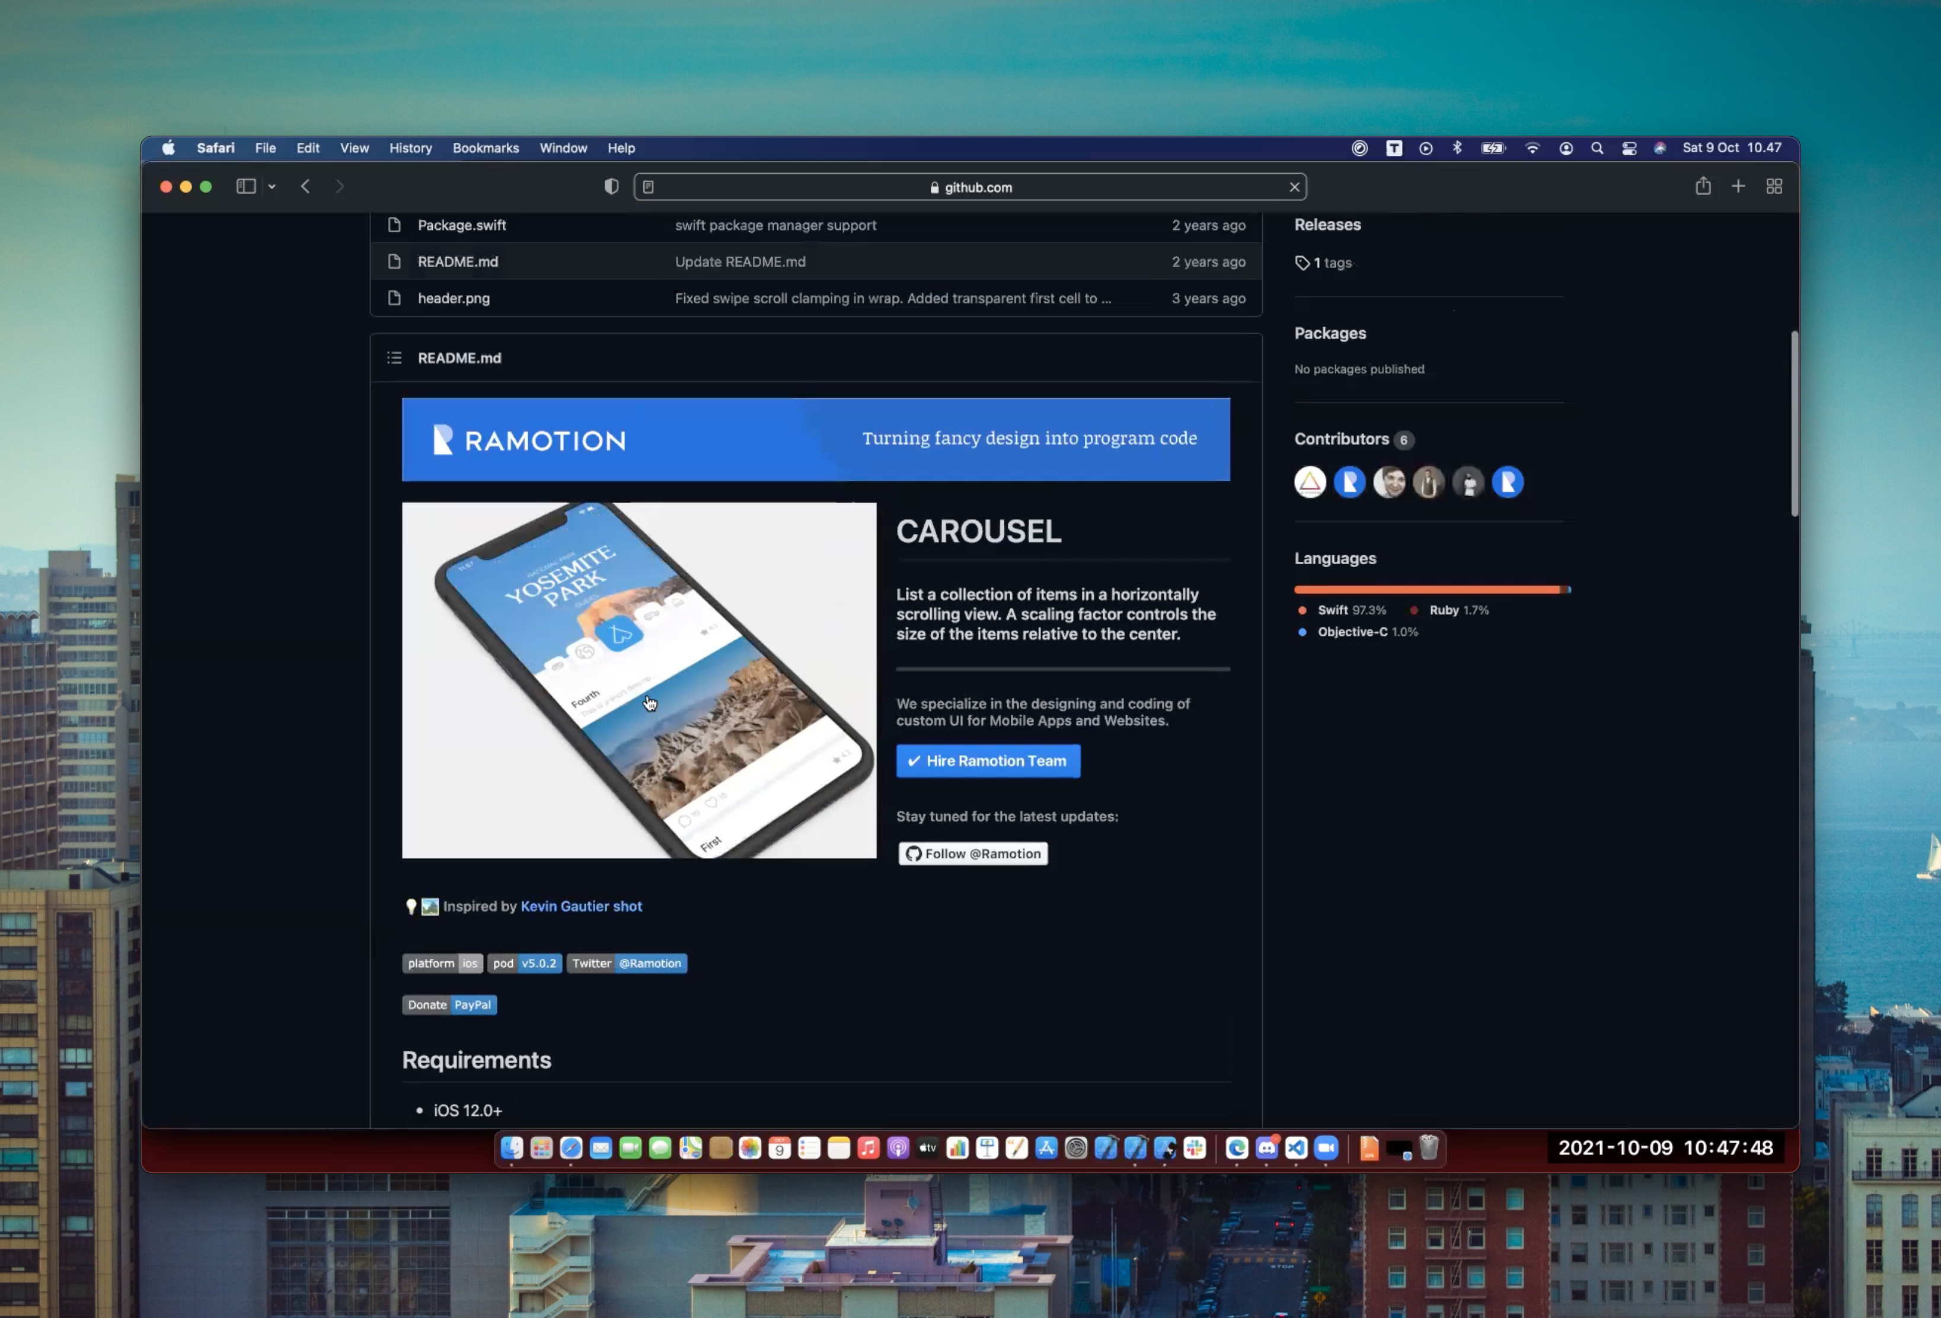This screenshot has height=1318, width=1941.
Task: Open the View menu
Action: tap(354, 148)
